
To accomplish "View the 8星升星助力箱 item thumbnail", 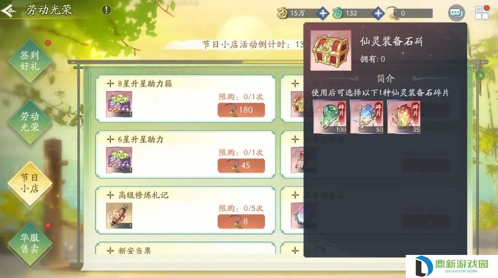I will tap(119, 104).
